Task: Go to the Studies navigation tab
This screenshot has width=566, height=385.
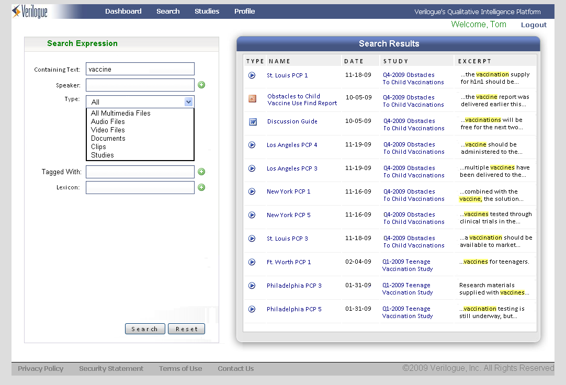Action: (x=207, y=12)
